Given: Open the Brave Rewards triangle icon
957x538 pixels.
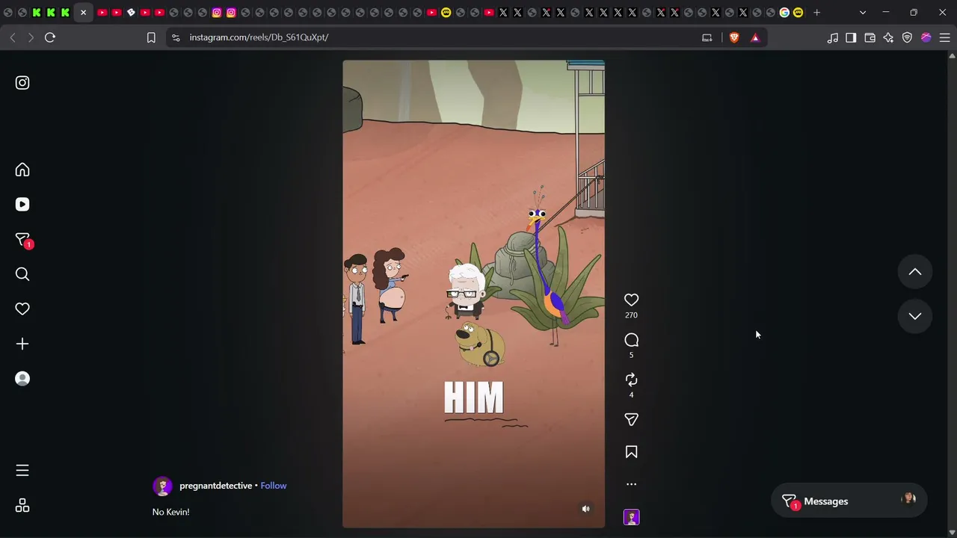Looking at the screenshot, I should pos(755,37).
